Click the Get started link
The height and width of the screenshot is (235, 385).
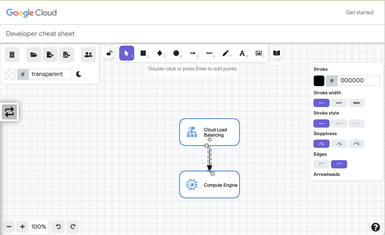point(360,12)
